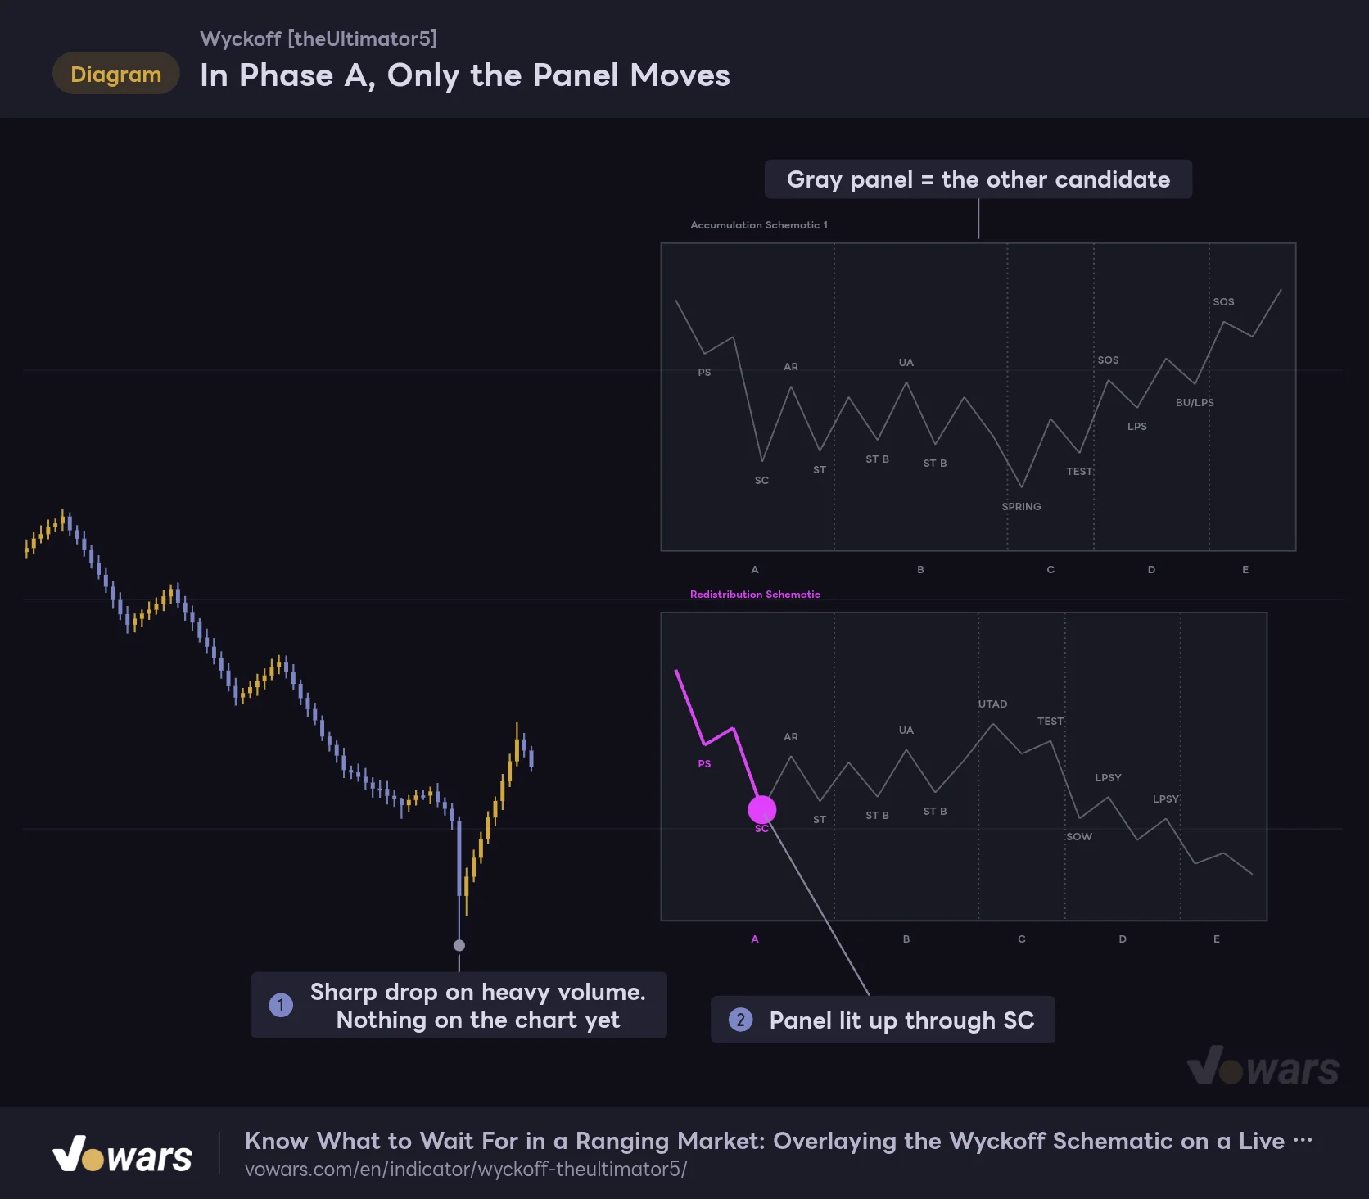The height and width of the screenshot is (1199, 1369).
Task: Select the Redistribution Schematic label
Action: pyautogui.click(x=755, y=595)
